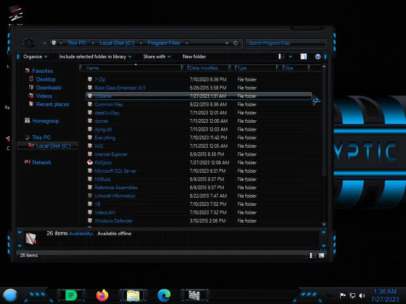
Task: Select the Black Glass Enhanced v0.5 folder
Action: pyautogui.click(x=120, y=88)
